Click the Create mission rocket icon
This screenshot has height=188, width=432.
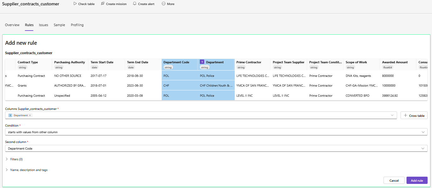[103, 4]
